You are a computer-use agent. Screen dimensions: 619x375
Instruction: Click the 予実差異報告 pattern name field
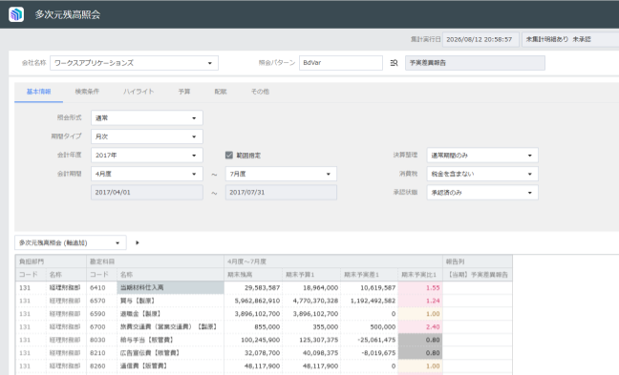point(475,63)
